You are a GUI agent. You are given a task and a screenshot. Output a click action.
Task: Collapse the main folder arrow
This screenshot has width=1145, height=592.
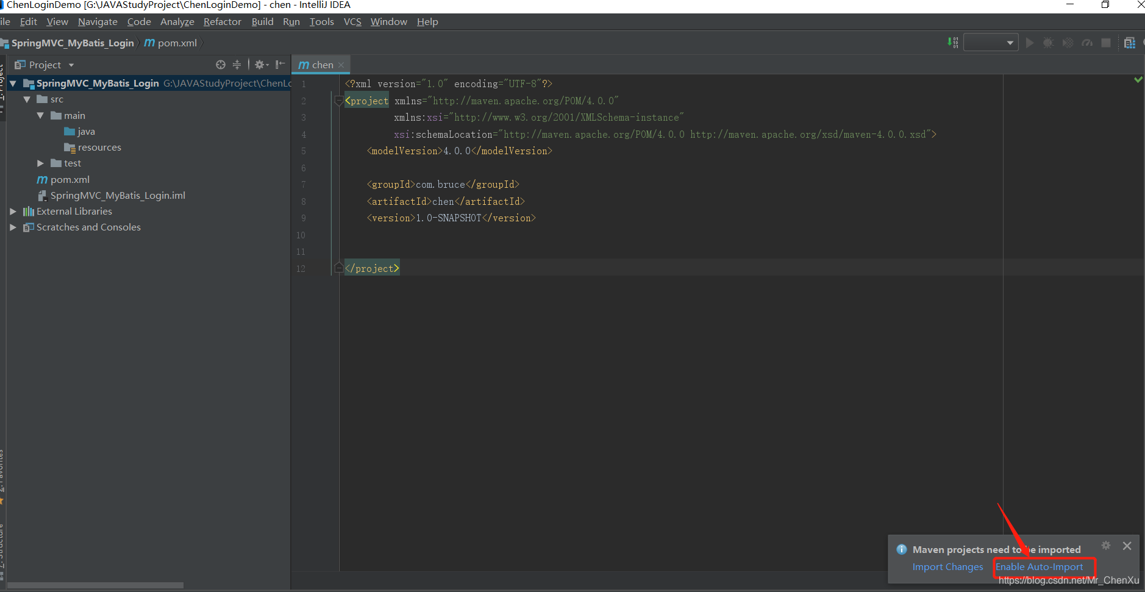(x=40, y=115)
